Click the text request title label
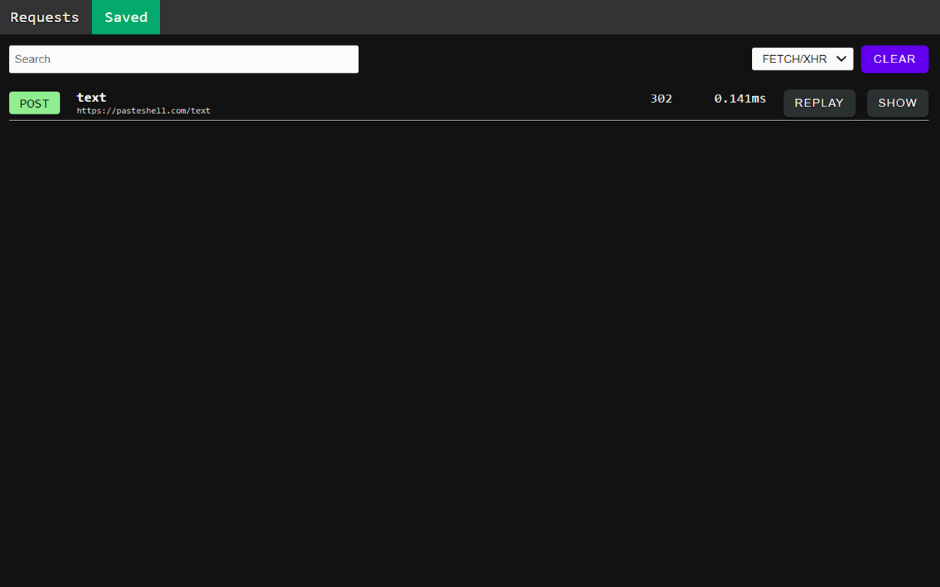The image size is (940, 587). (91, 97)
